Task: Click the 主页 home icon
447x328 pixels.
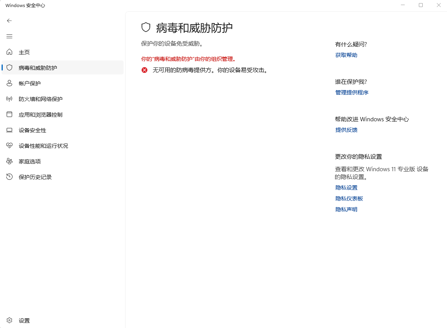Action: click(9, 52)
